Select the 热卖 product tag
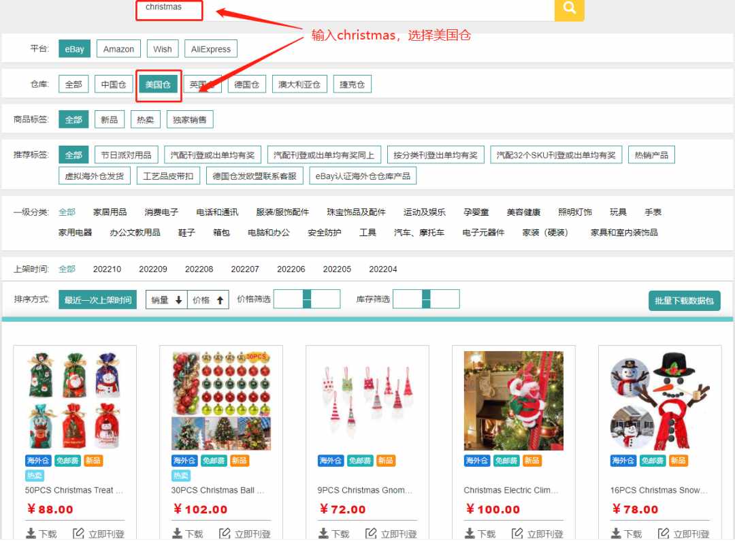 [x=146, y=120]
